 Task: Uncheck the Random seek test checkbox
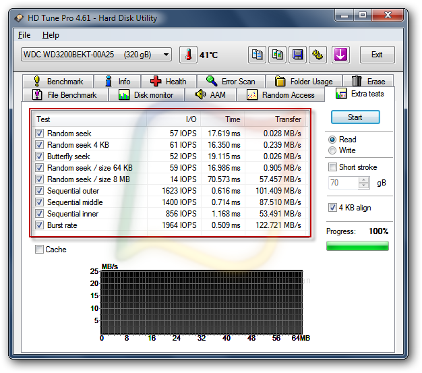(39, 134)
